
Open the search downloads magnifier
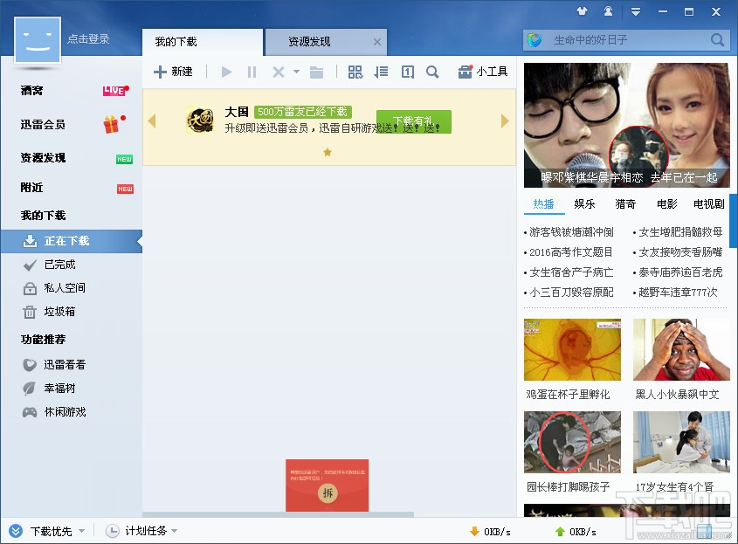point(433,72)
